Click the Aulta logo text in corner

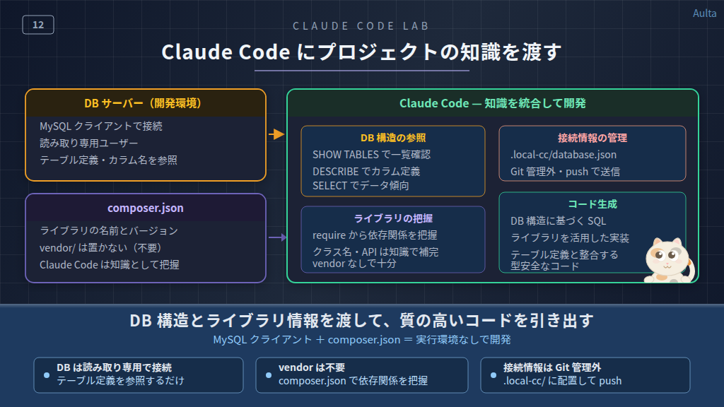coord(704,13)
